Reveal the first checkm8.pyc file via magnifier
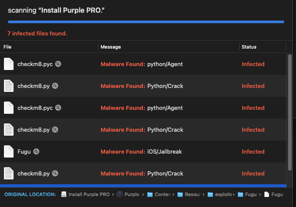The image size is (296, 207). coord(58,64)
